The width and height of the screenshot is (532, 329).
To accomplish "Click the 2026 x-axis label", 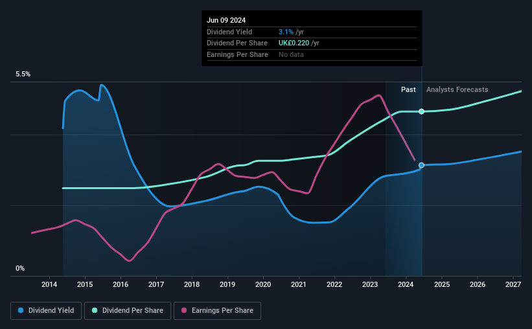I will 478,284.
